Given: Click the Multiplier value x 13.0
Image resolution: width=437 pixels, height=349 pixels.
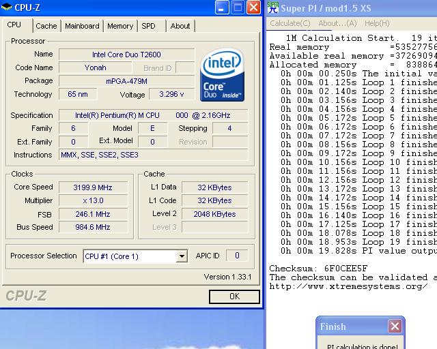Looking at the screenshot, I should [x=93, y=200].
